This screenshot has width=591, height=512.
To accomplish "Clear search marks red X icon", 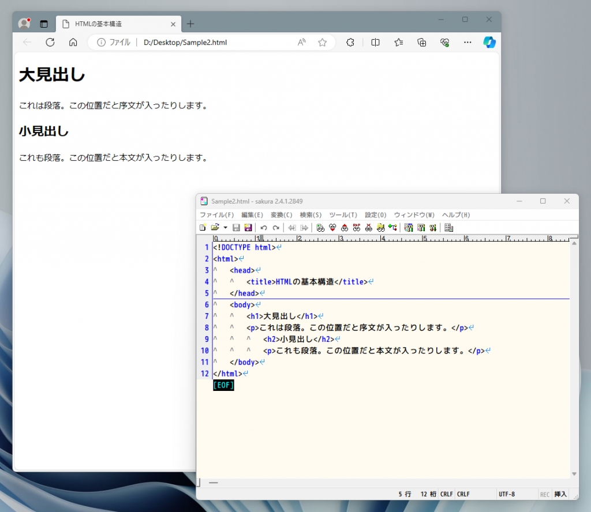I will click(x=369, y=227).
